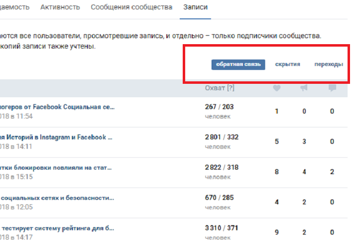
Task: Switch to the переходы view
Action: coord(328,64)
